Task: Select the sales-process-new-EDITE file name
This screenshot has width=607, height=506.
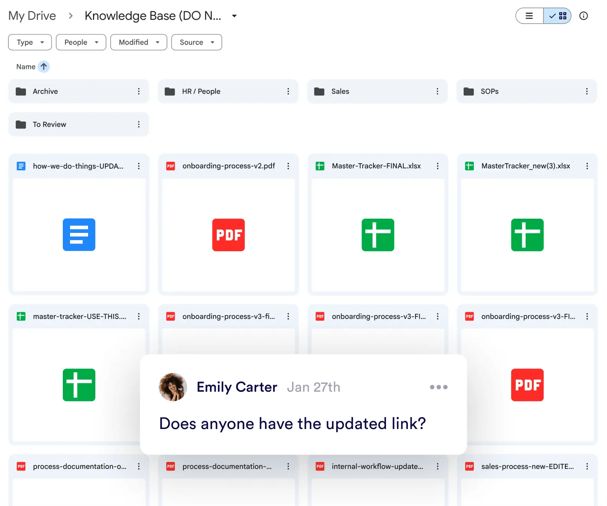Action: click(x=527, y=467)
